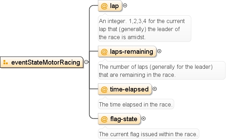Click the @ icon of lap attribute

[x=104, y=6]
